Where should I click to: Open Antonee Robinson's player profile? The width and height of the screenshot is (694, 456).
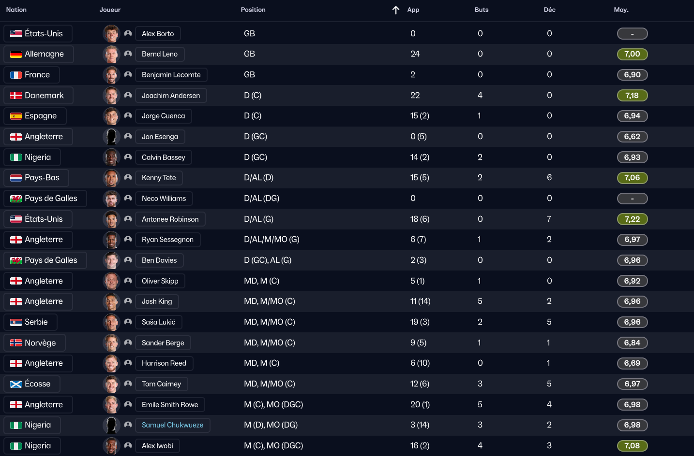pos(170,219)
